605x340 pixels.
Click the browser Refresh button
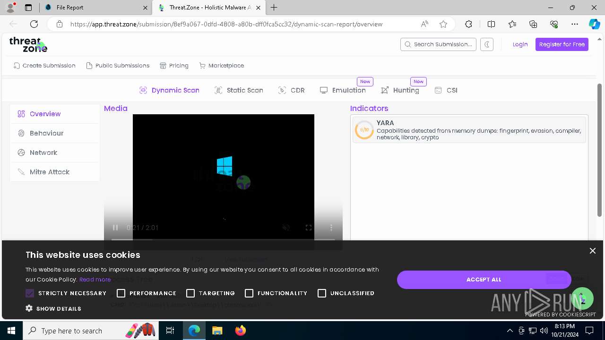pyautogui.click(x=34, y=24)
